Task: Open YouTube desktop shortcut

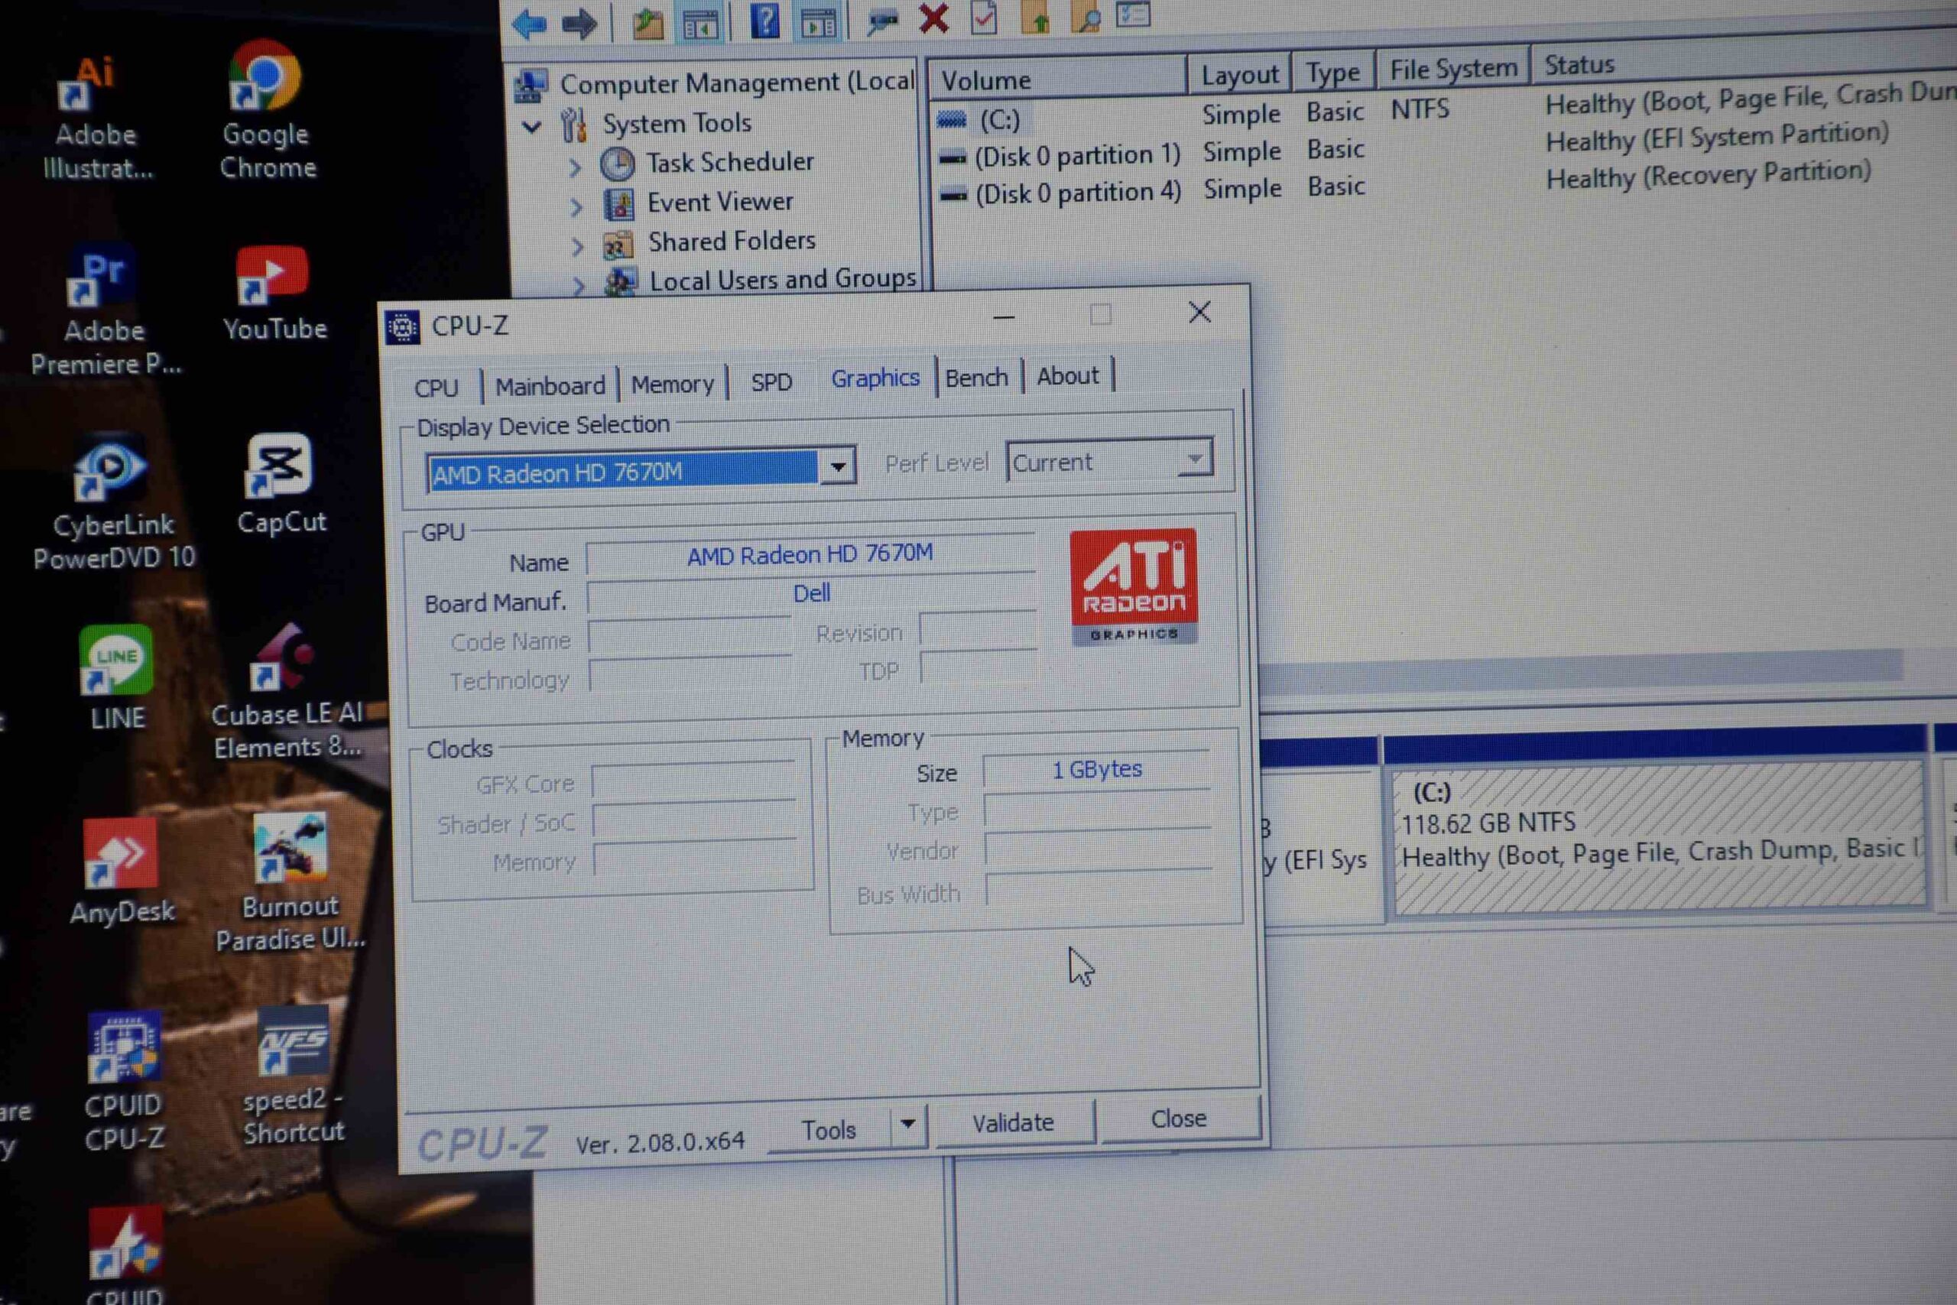Action: point(274,293)
